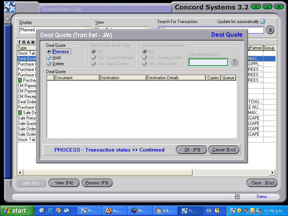Image resolution: width=288 pixels, height=216 pixels.
Task: Click the Demo link at the bottom right
Action: (262, 197)
